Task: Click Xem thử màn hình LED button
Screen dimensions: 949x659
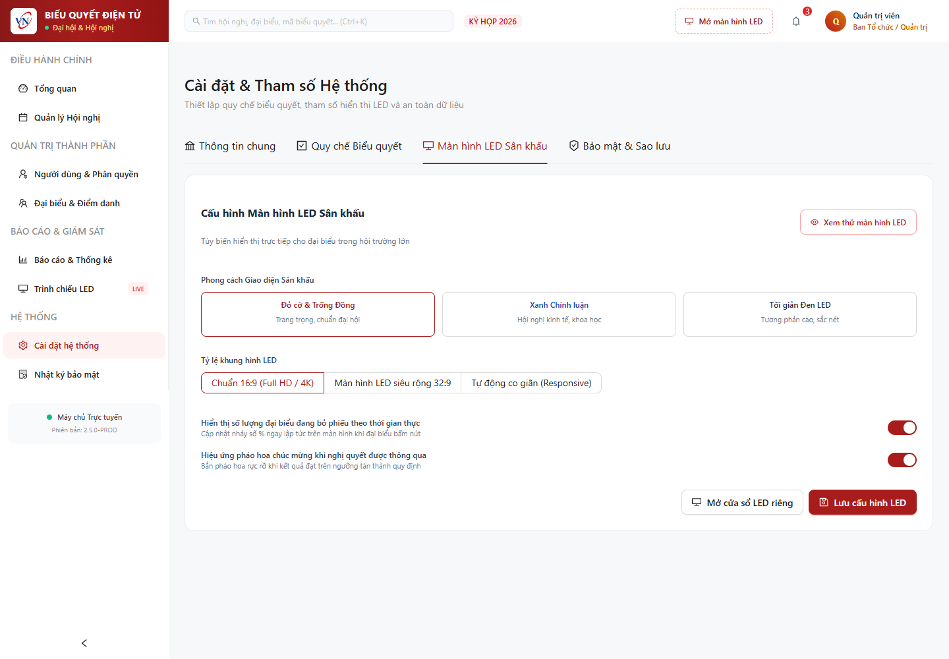Action: tap(858, 222)
